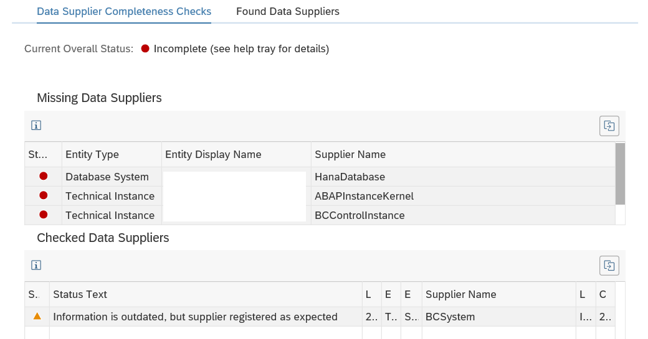The height and width of the screenshot is (339, 648).
Task: Click red status icon for HanaDatabase row
Action: coord(44,176)
